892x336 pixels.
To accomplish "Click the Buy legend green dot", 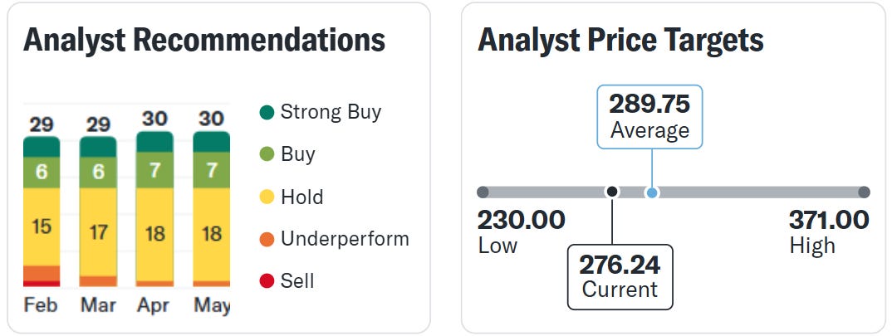I will (267, 154).
